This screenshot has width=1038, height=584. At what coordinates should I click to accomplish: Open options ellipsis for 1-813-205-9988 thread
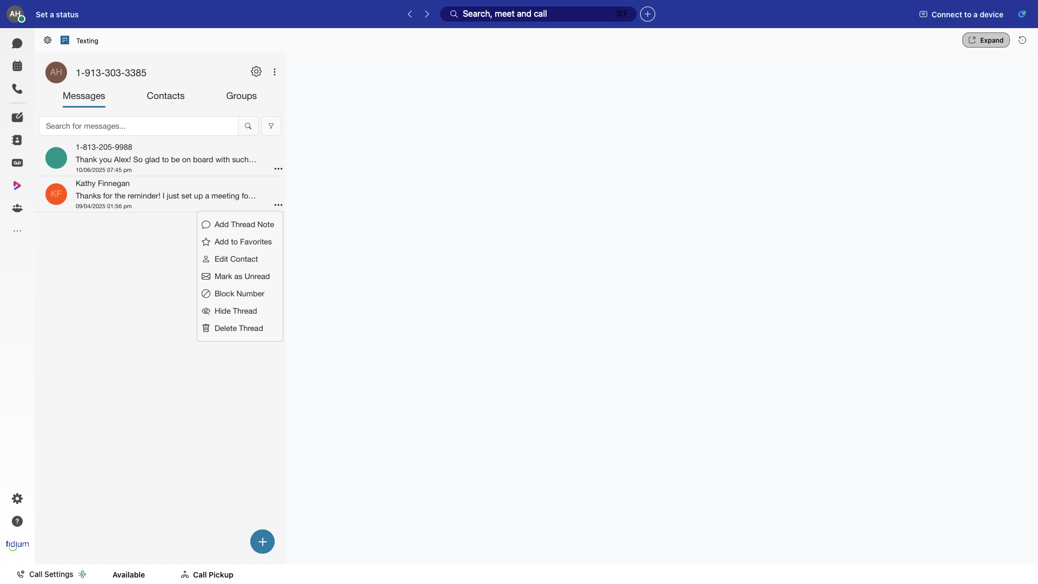[278, 169]
